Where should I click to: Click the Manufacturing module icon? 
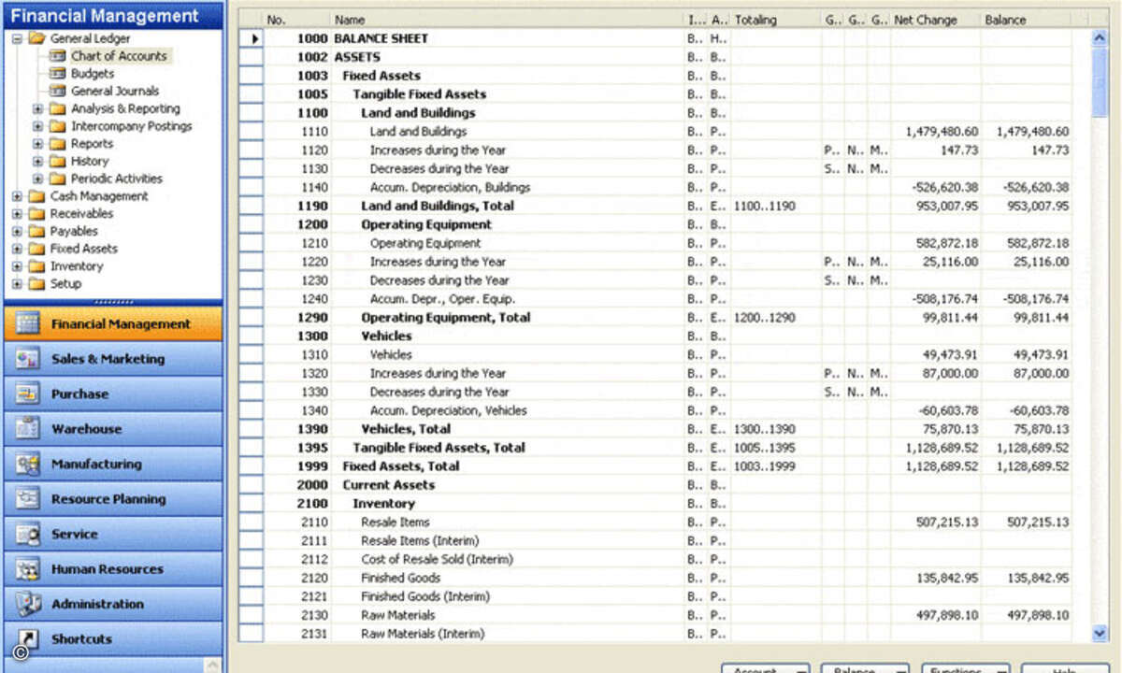pos(27,465)
